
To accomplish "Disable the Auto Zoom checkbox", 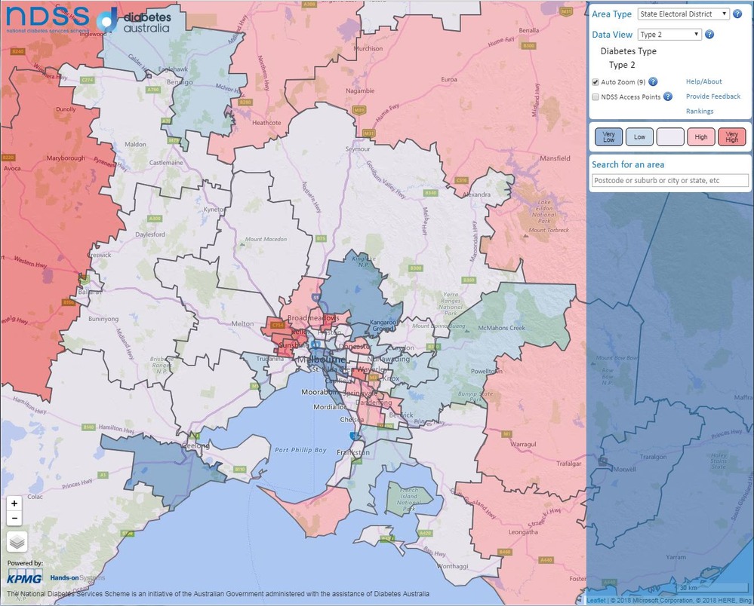I will click(596, 81).
